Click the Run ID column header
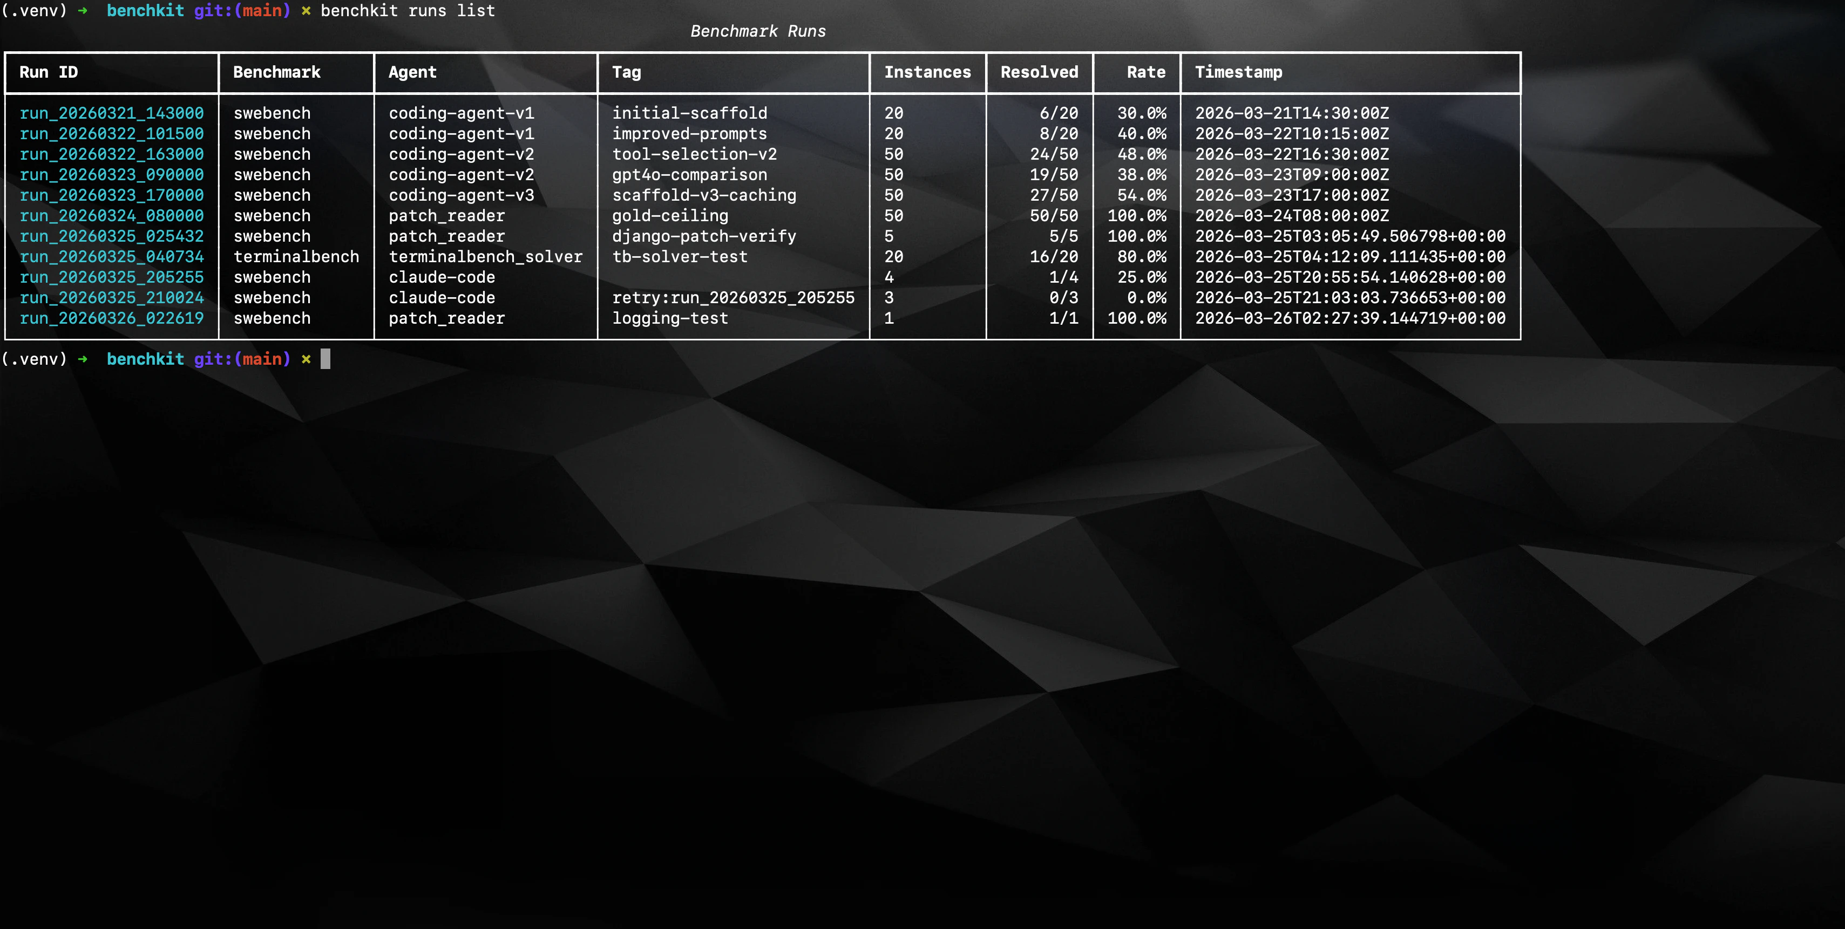 point(48,72)
